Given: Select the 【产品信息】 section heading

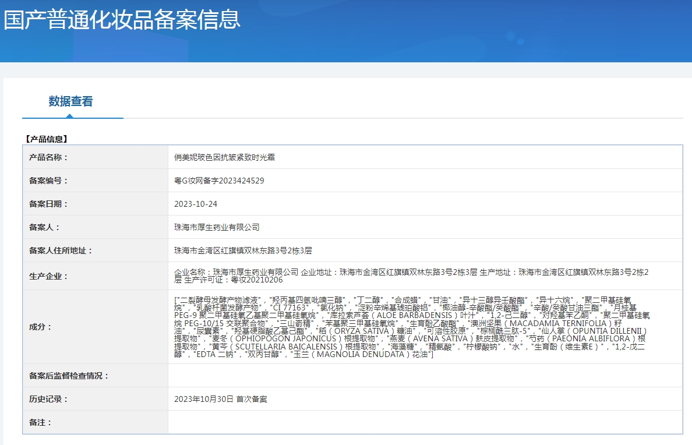Looking at the screenshot, I should [47, 139].
